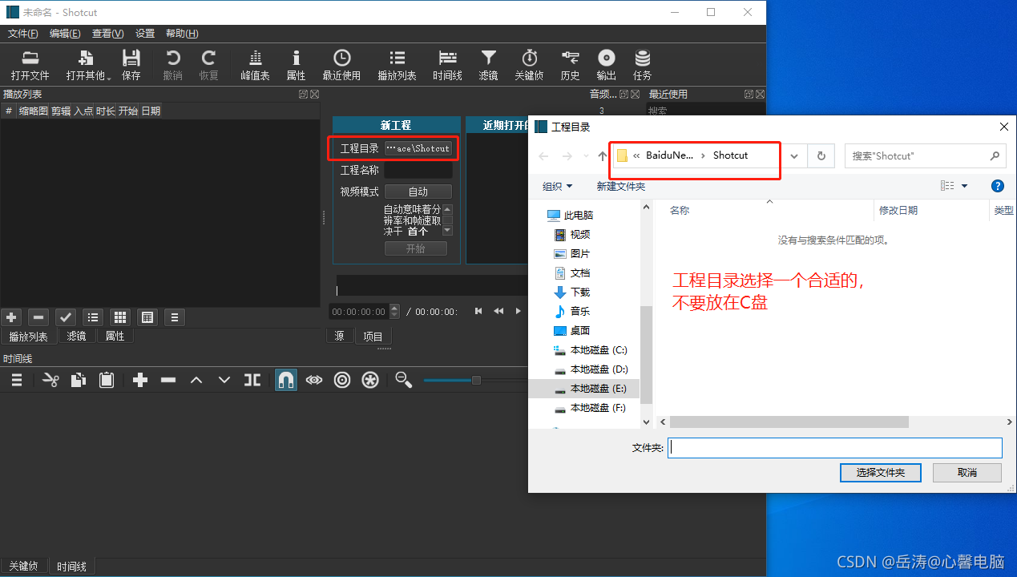Open the playlist menu hamburger button
The image size is (1017, 577).
pos(175,317)
